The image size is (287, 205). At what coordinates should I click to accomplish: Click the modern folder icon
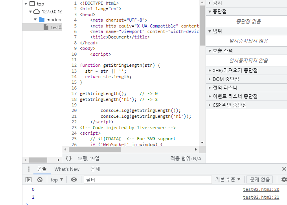tap(42, 20)
